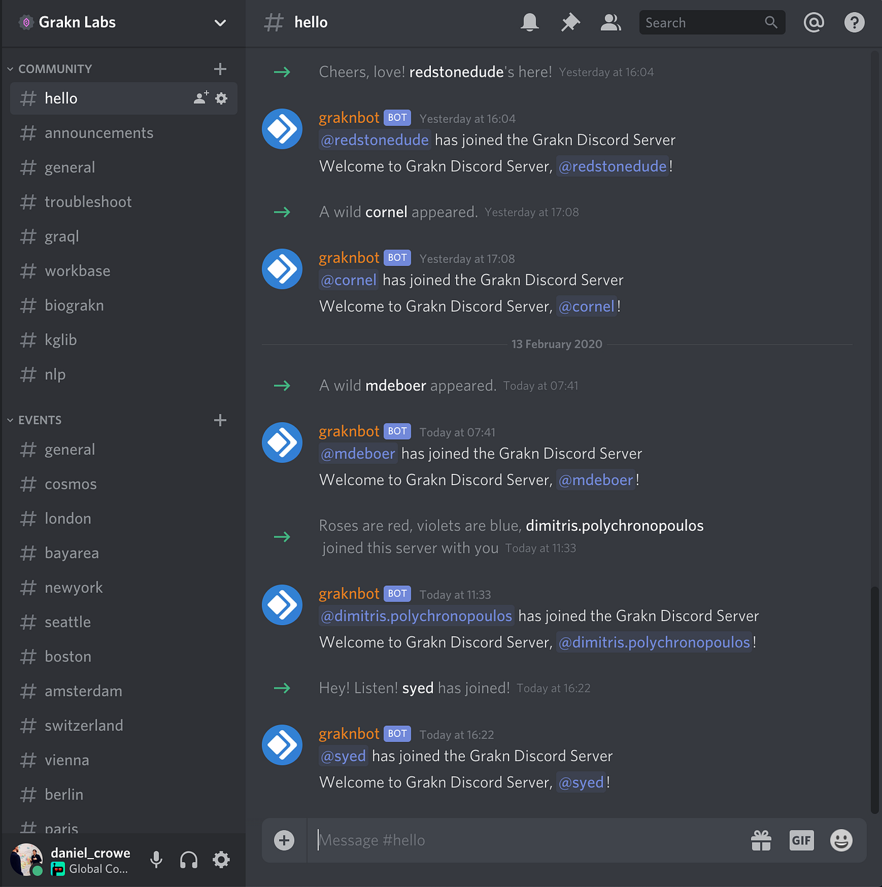Switch to the seattle channel
Image resolution: width=882 pixels, height=887 pixels.
click(x=123, y=622)
